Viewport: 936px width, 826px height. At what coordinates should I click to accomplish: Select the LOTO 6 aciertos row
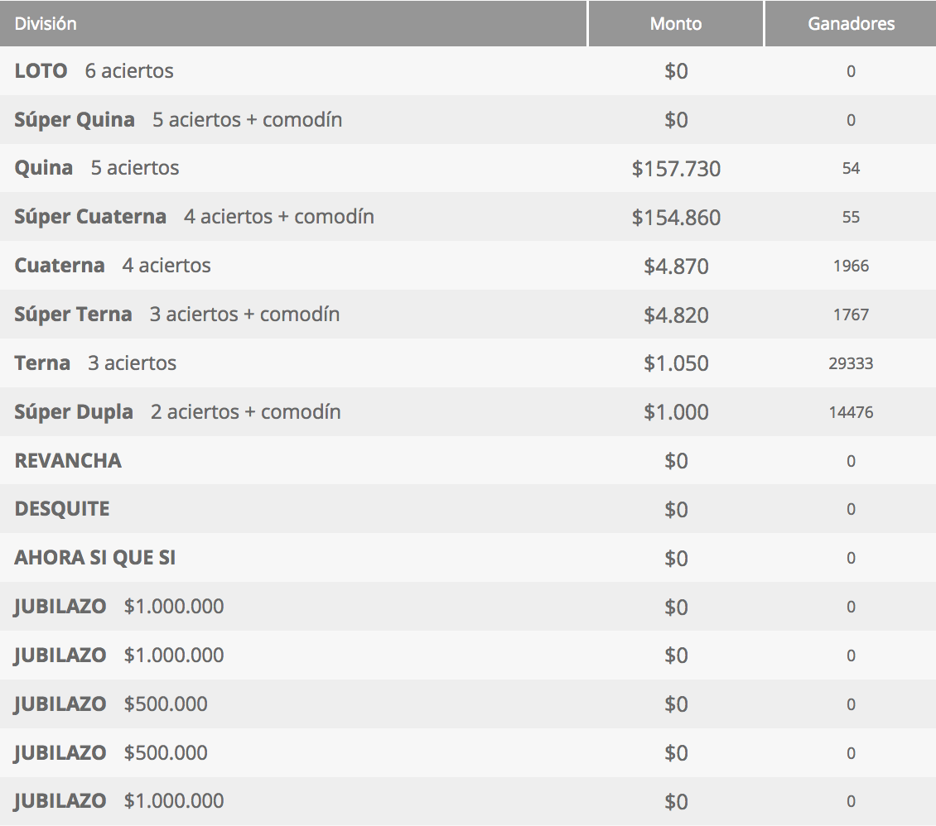[468, 71]
